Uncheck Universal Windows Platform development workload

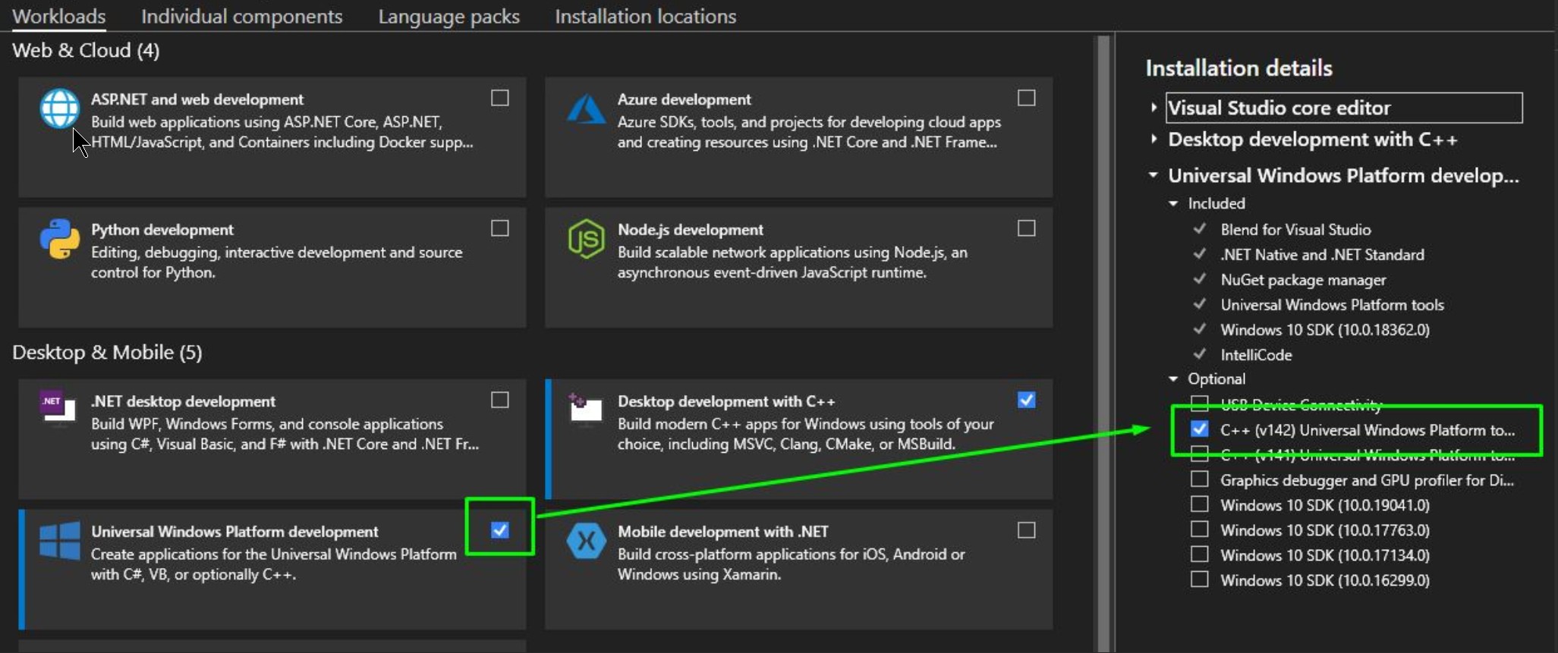499,530
